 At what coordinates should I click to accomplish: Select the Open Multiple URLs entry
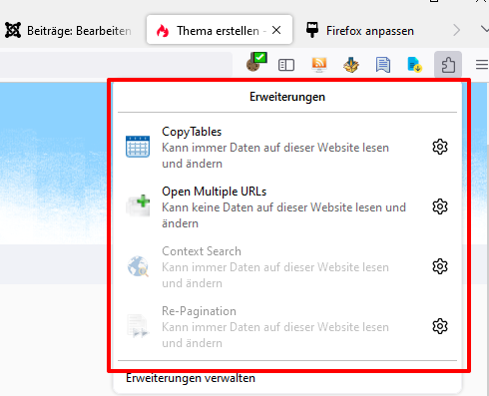click(x=287, y=206)
